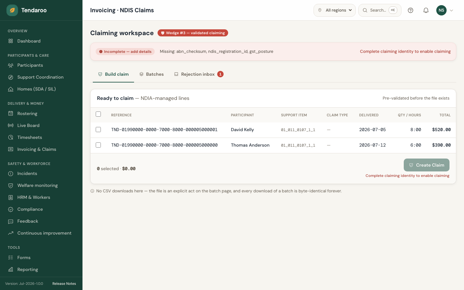Image resolution: width=464 pixels, height=290 pixels.
Task: Open the Live Board broadcast icon
Action: (x=11, y=125)
